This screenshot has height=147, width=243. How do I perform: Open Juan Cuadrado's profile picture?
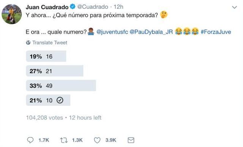[12, 14]
